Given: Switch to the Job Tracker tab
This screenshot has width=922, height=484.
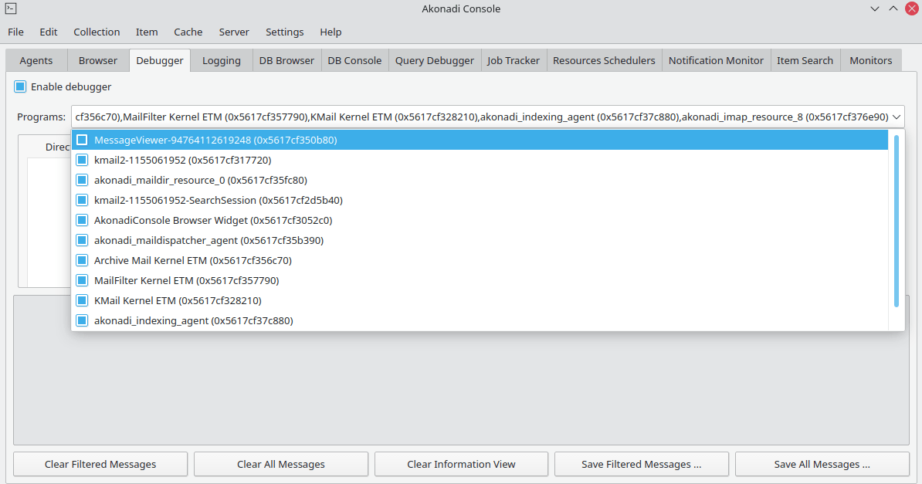Looking at the screenshot, I should click(513, 61).
